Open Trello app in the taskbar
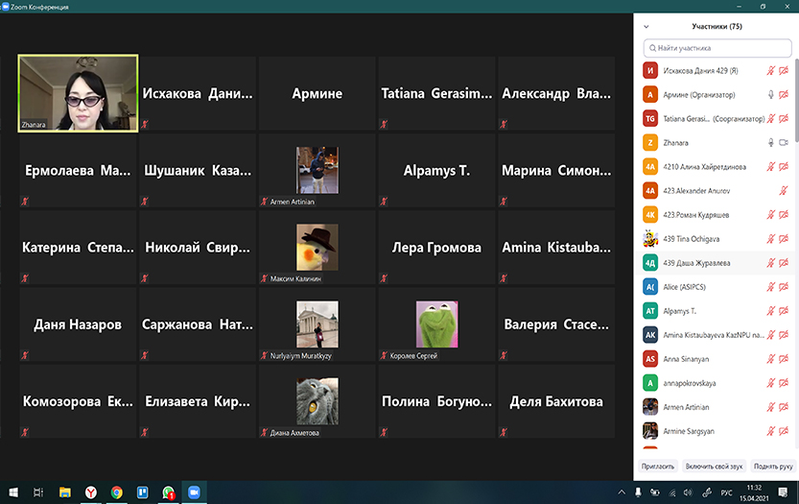 pyautogui.click(x=142, y=492)
